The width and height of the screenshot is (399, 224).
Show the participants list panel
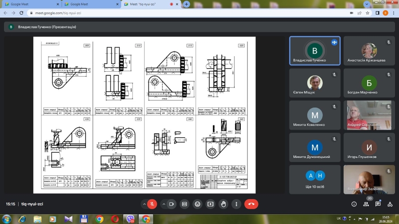point(366,204)
